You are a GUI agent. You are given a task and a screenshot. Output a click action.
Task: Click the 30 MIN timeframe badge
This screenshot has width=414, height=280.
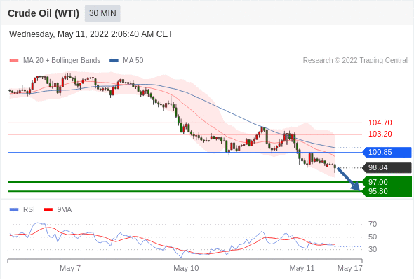[x=102, y=13]
